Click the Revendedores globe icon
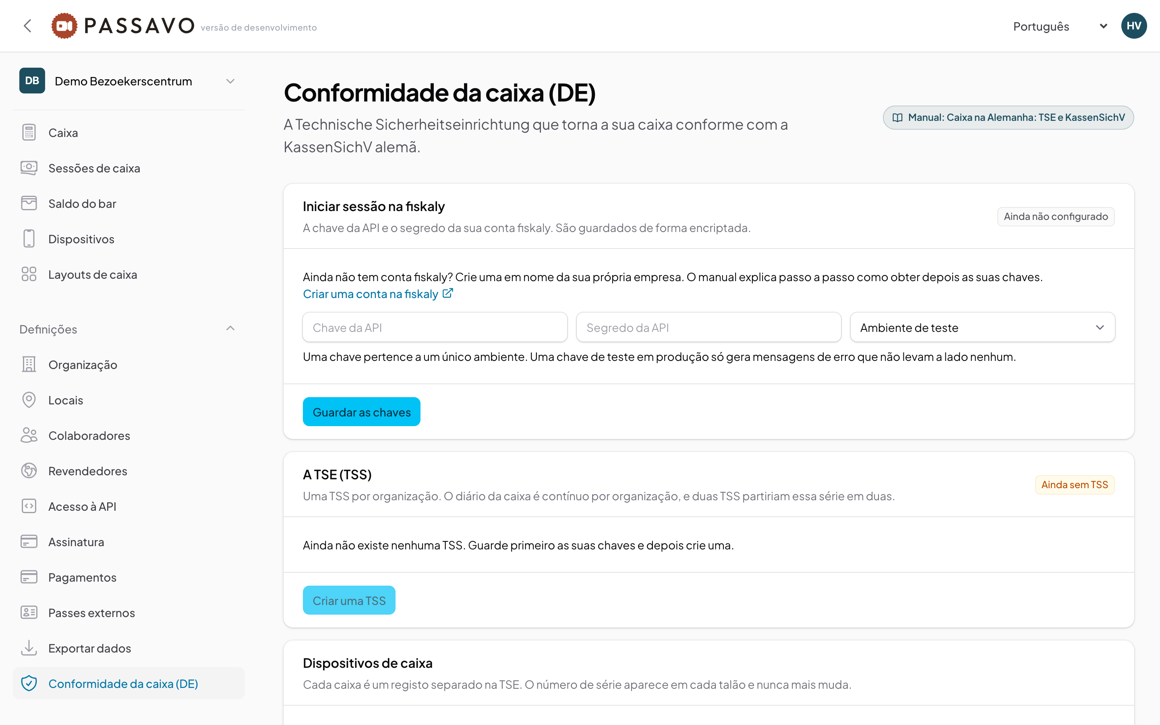 click(29, 471)
